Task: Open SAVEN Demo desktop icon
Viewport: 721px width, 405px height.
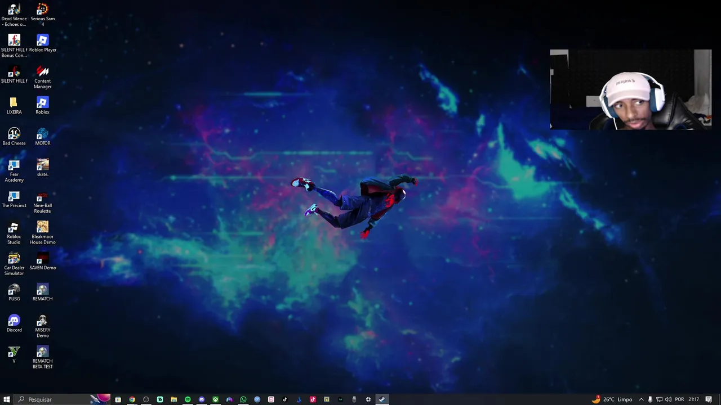Action: 43,261
